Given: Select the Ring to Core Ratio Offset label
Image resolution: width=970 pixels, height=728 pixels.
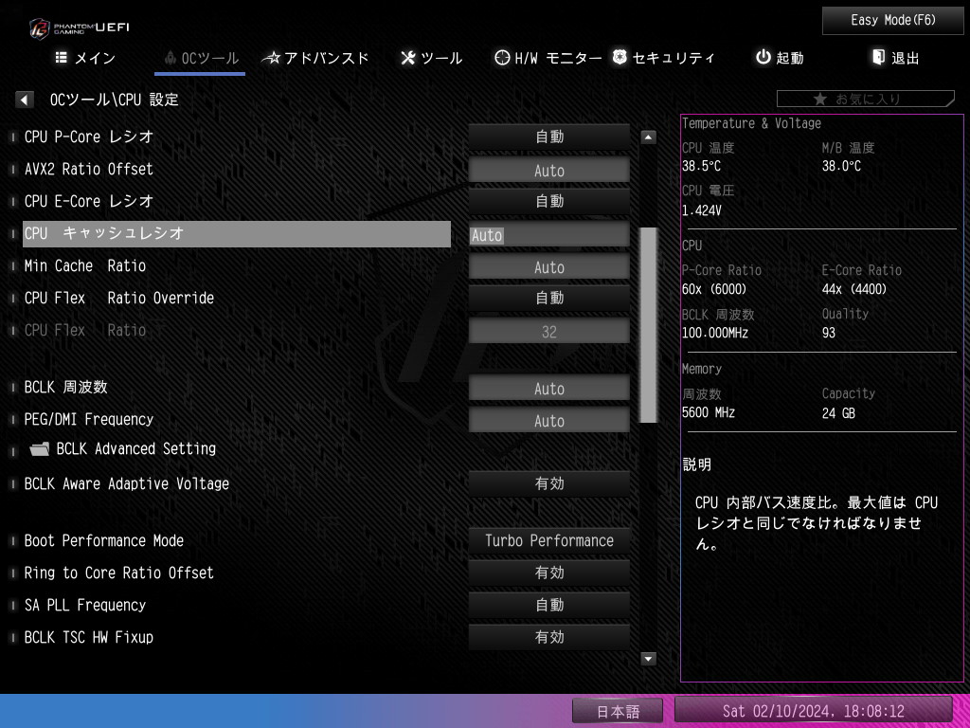Looking at the screenshot, I should (x=119, y=573).
